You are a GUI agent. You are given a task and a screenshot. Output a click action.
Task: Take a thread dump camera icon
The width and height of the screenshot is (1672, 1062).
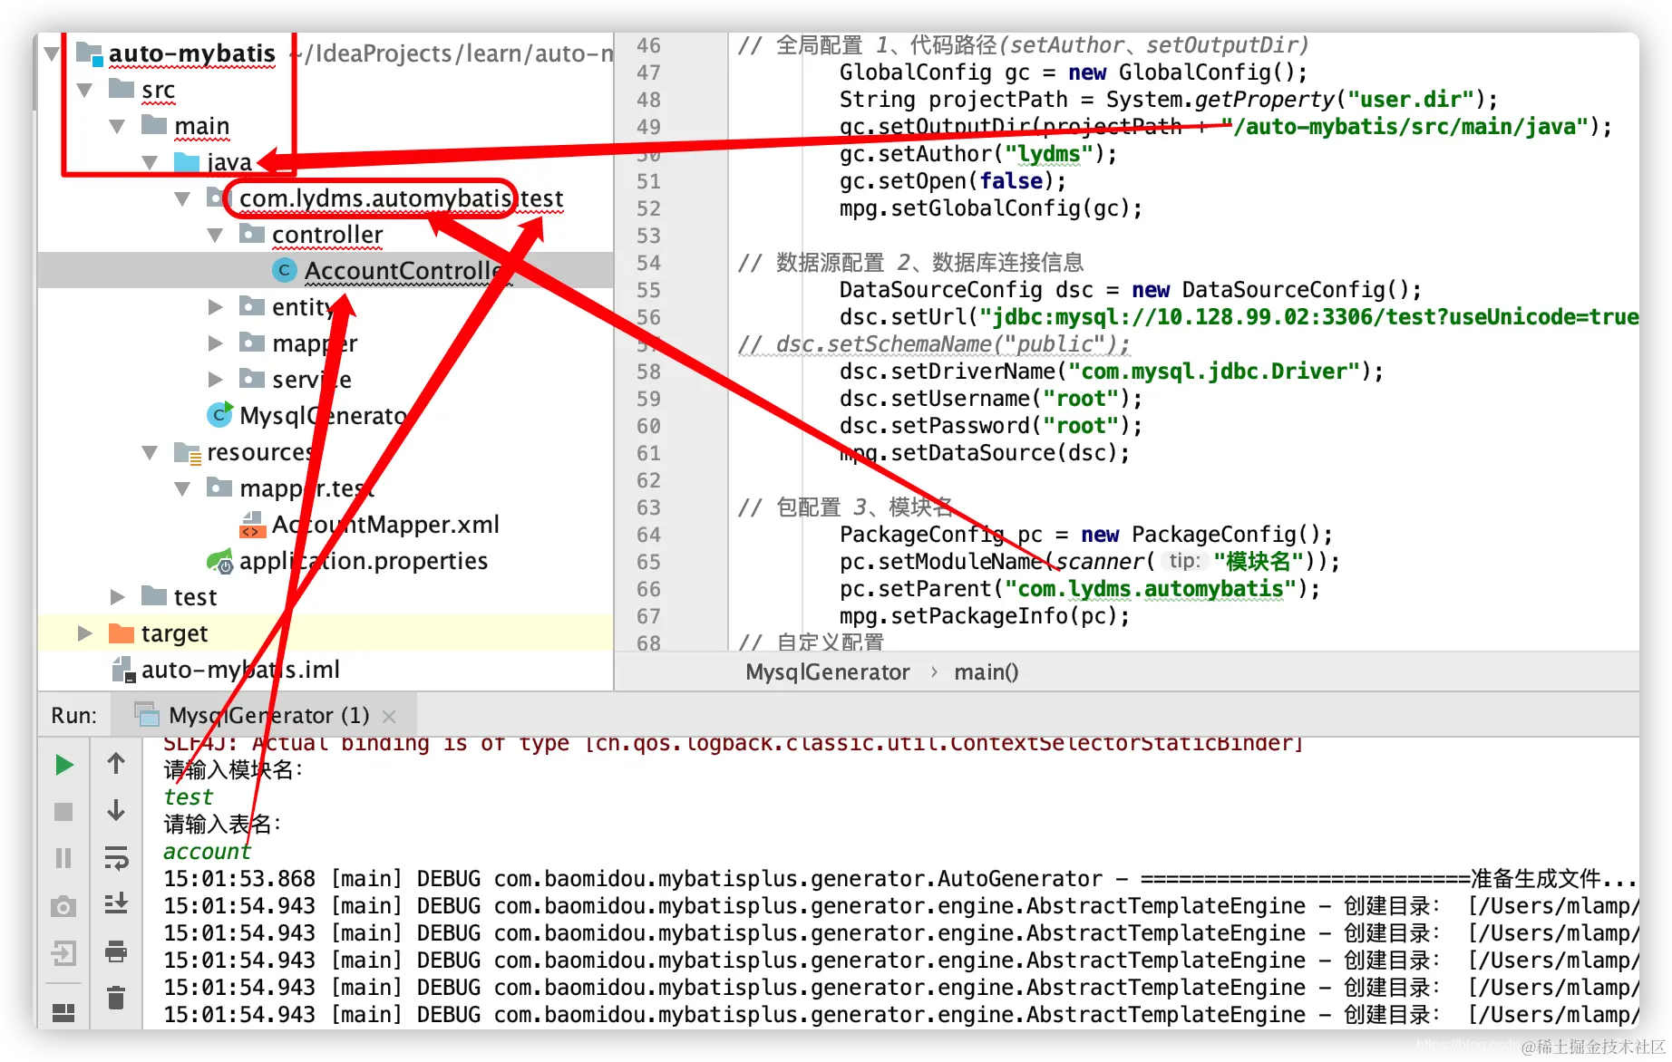[63, 906]
